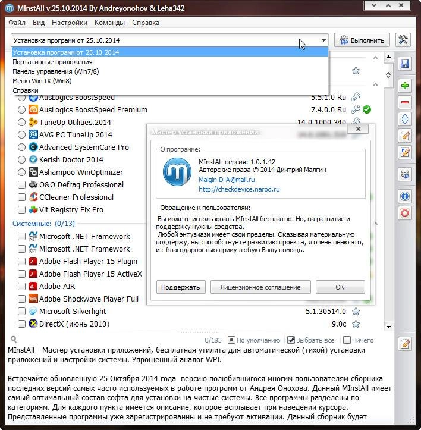Click the list scrollbar up arrow

[388, 57]
